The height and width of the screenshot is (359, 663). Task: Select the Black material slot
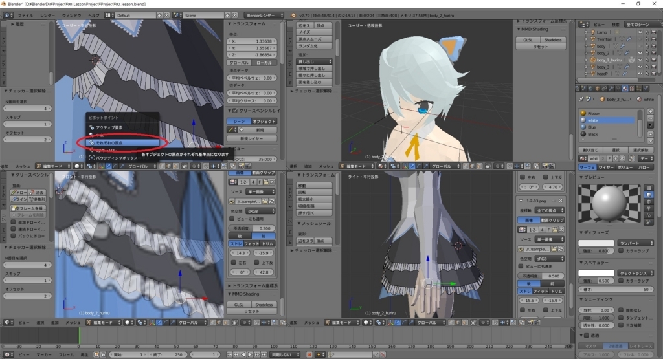pos(607,135)
